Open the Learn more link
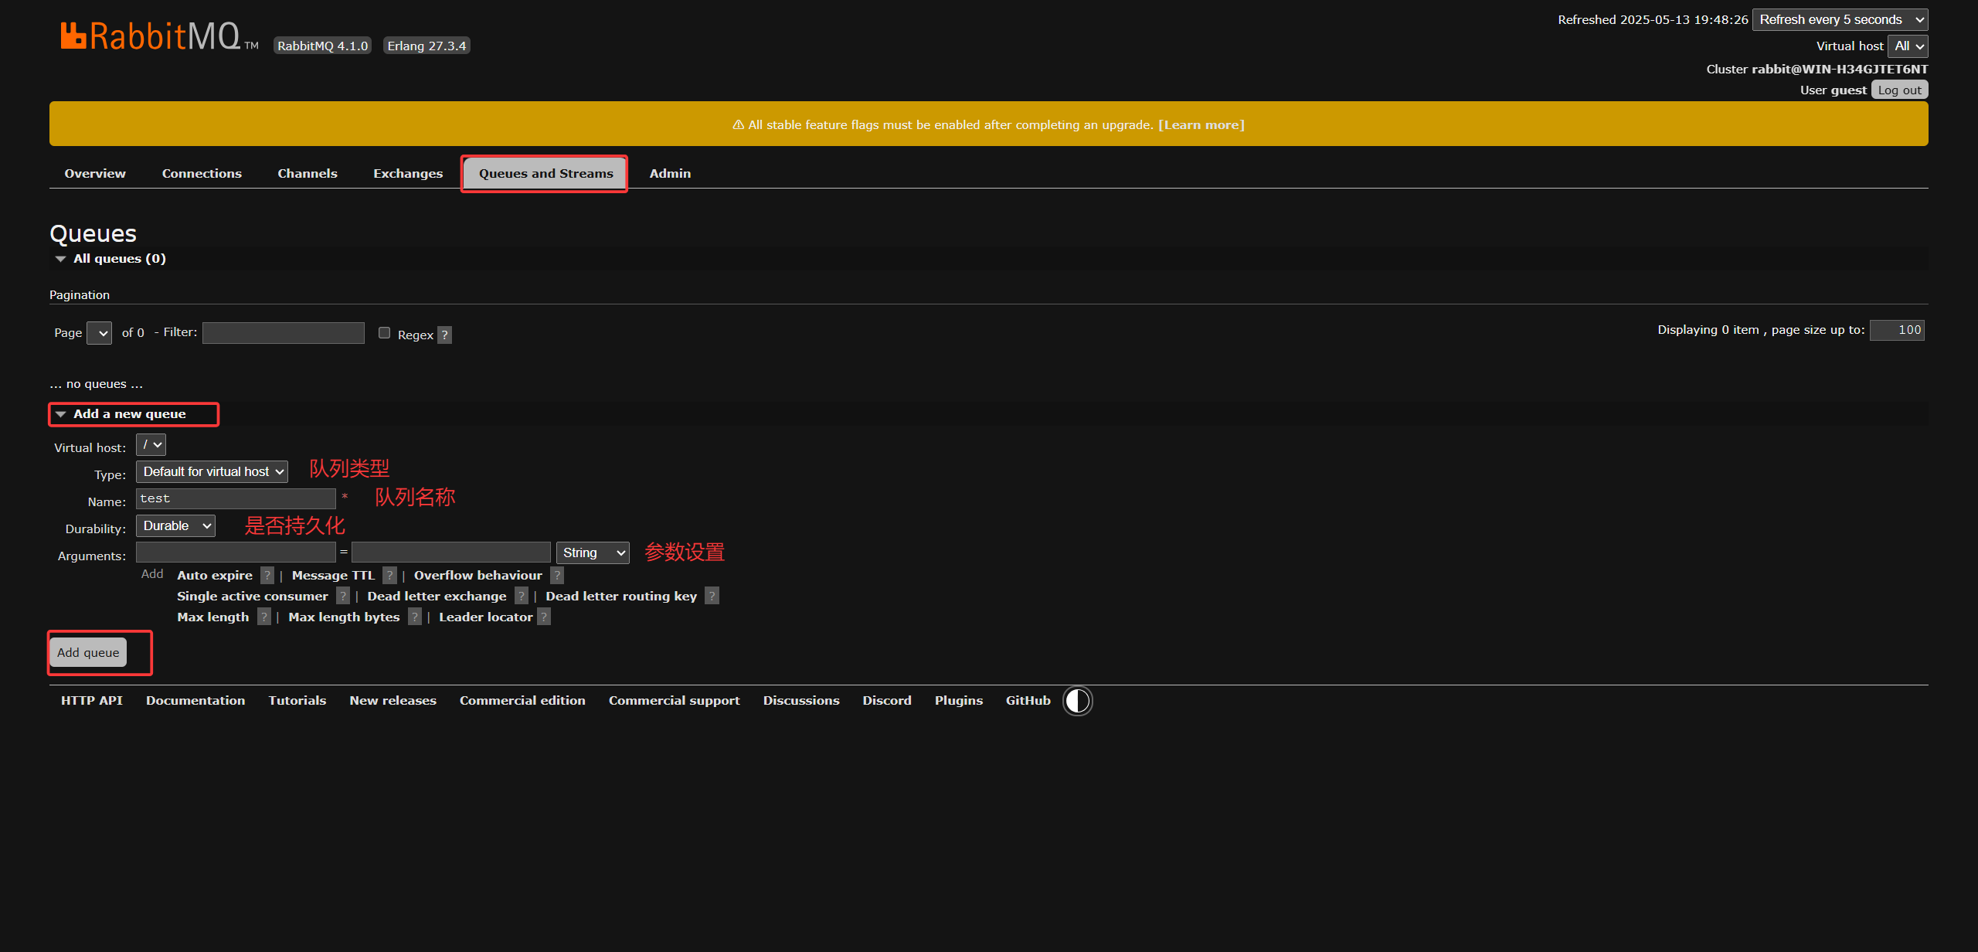The width and height of the screenshot is (1978, 952). coord(1201,124)
